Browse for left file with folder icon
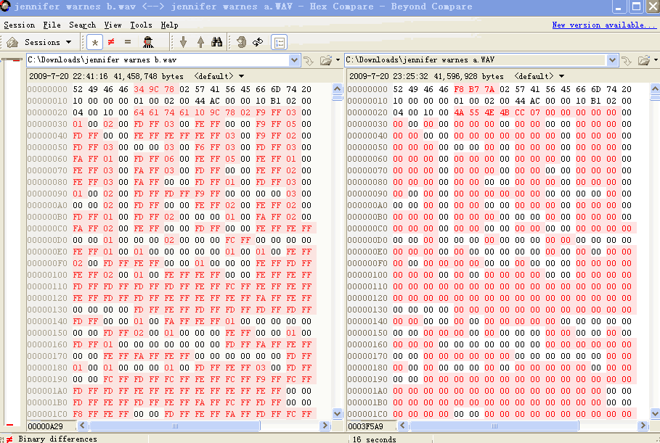660x443 pixels. pyautogui.click(x=326, y=60)
